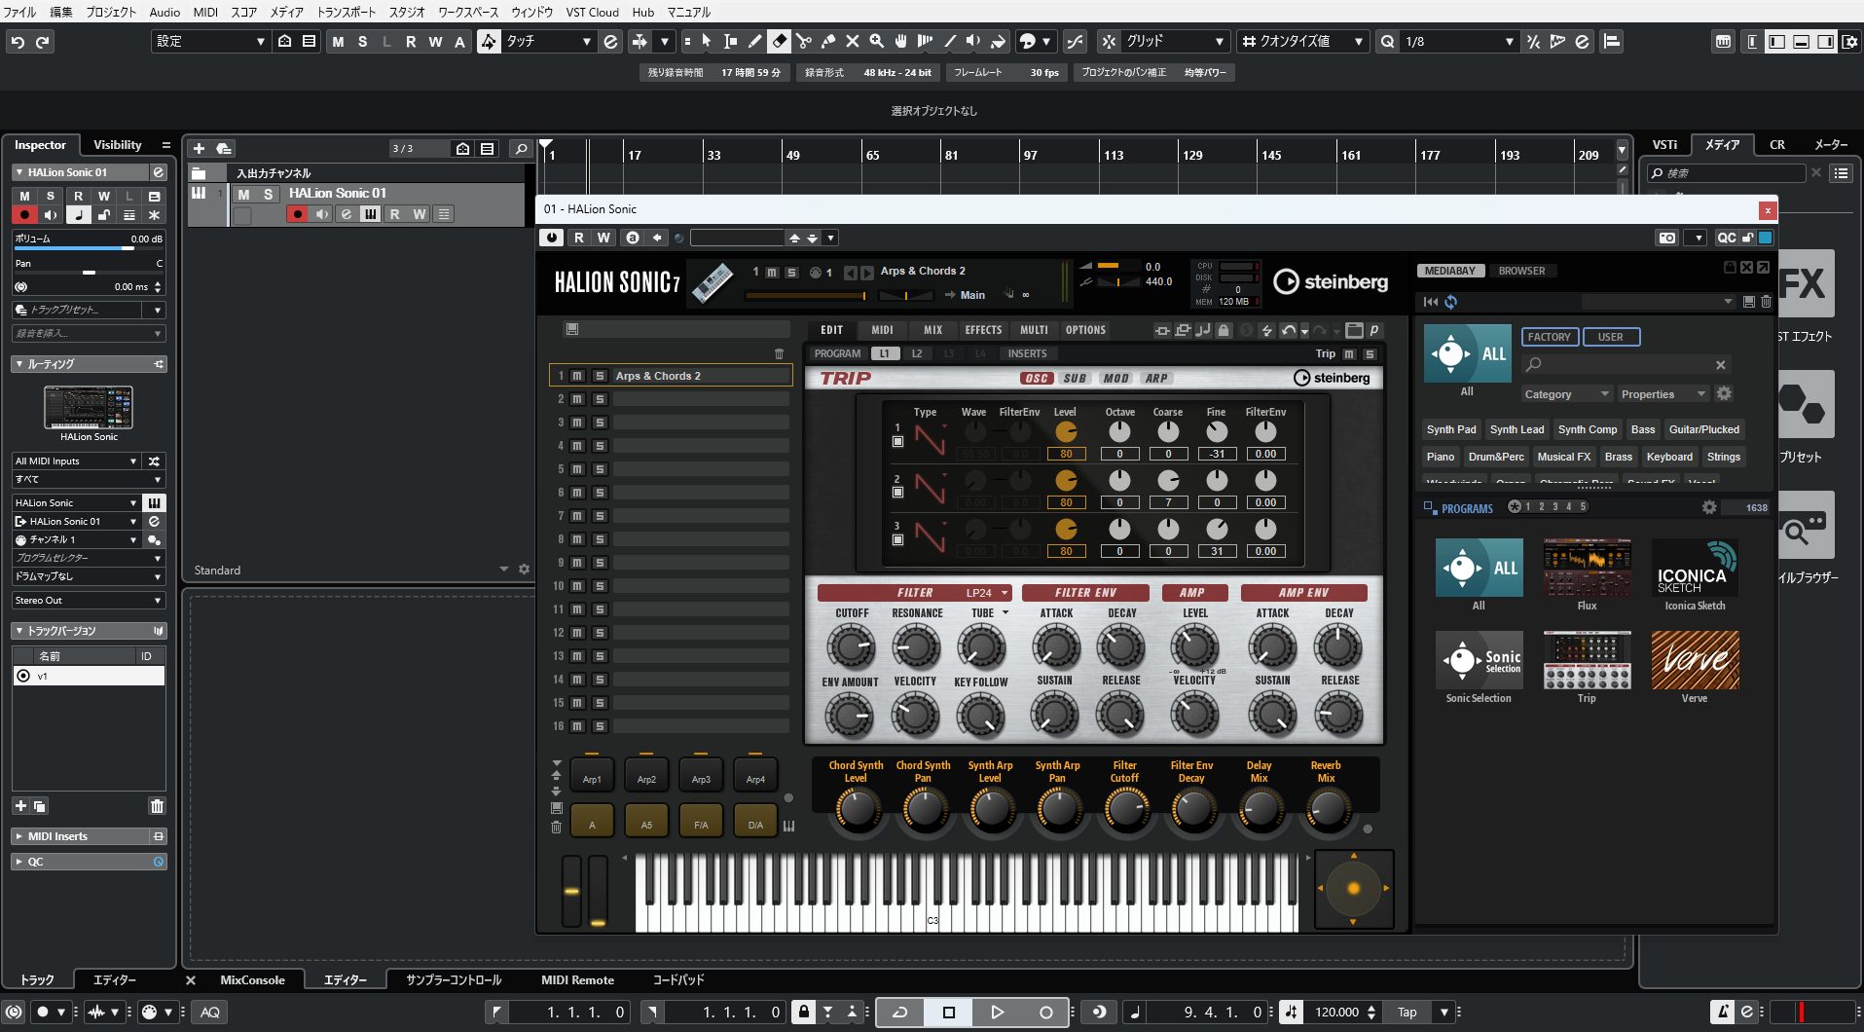Click the Play transport button
Image resolution: width=1864 pixels, height=1032 pixels.
click(997, 1013)
